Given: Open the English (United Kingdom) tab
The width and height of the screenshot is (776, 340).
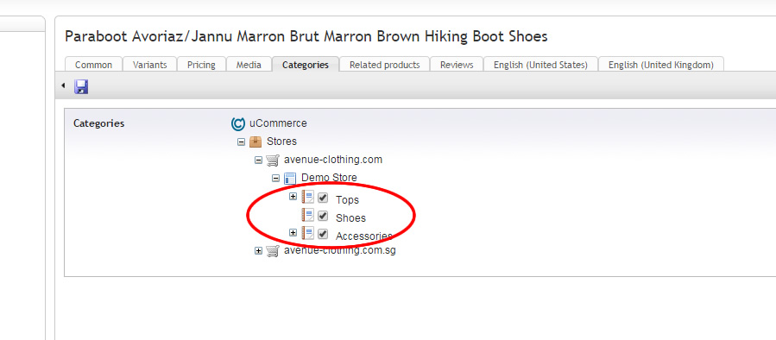Looking at the screenshot, I should 660,65.
